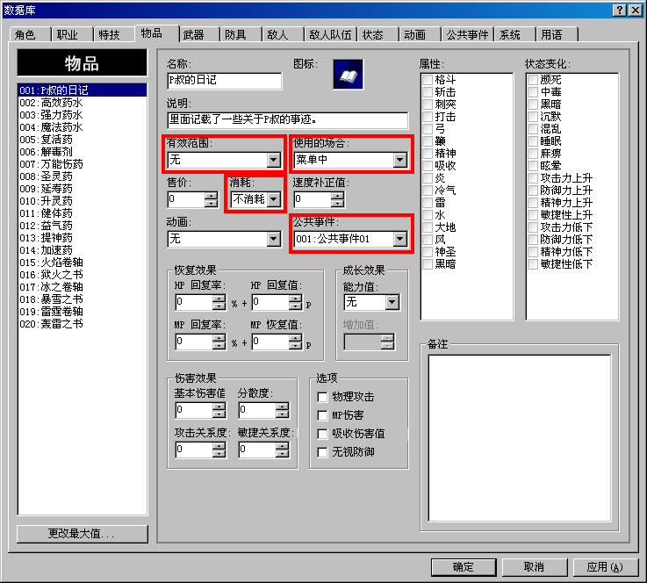Select item 002:高效药水
The image size is (647, 583).
[83, 103]
